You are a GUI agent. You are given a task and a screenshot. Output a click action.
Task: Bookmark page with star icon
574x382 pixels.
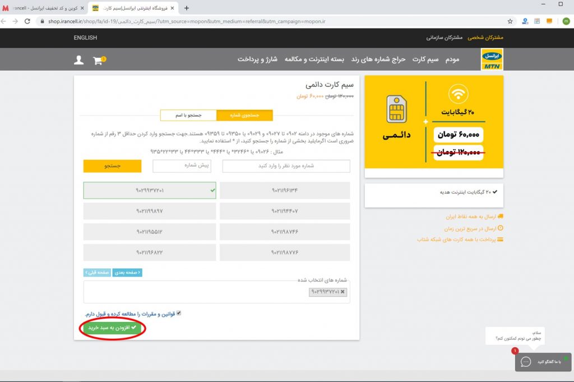(510, 21)
